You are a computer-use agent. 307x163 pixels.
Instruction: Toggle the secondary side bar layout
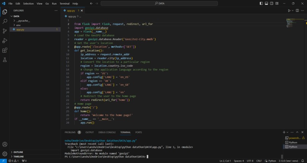[272, 3]
